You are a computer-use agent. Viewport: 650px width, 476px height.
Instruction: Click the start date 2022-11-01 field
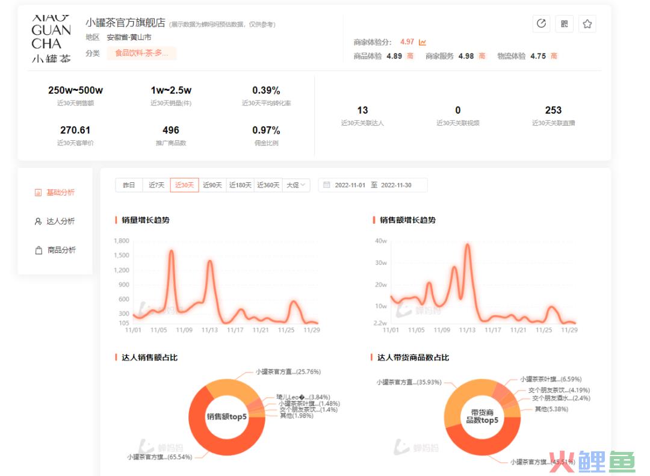coord(350,185)
